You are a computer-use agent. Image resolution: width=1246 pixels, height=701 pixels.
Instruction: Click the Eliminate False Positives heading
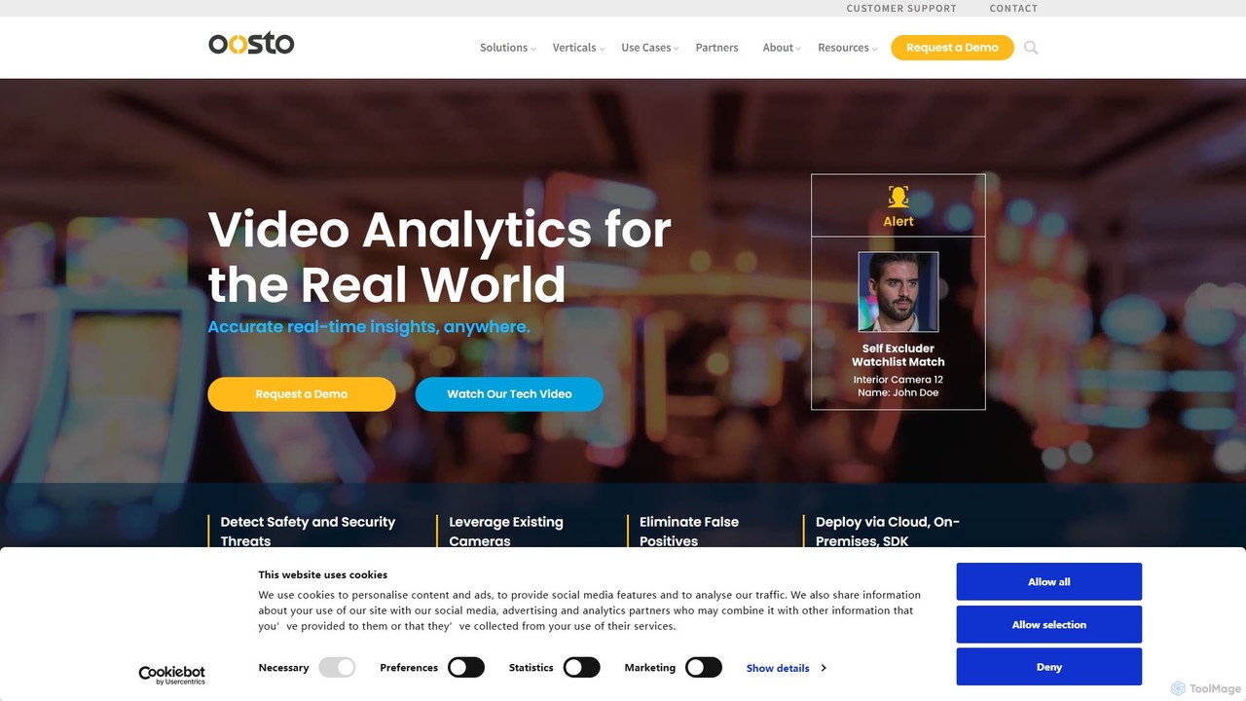point(689,532)
